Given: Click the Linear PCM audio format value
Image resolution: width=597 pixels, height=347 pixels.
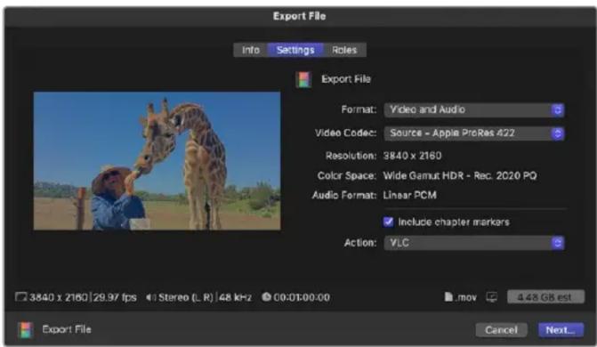Looking at the screenshot, I should [x=409, y=195].
